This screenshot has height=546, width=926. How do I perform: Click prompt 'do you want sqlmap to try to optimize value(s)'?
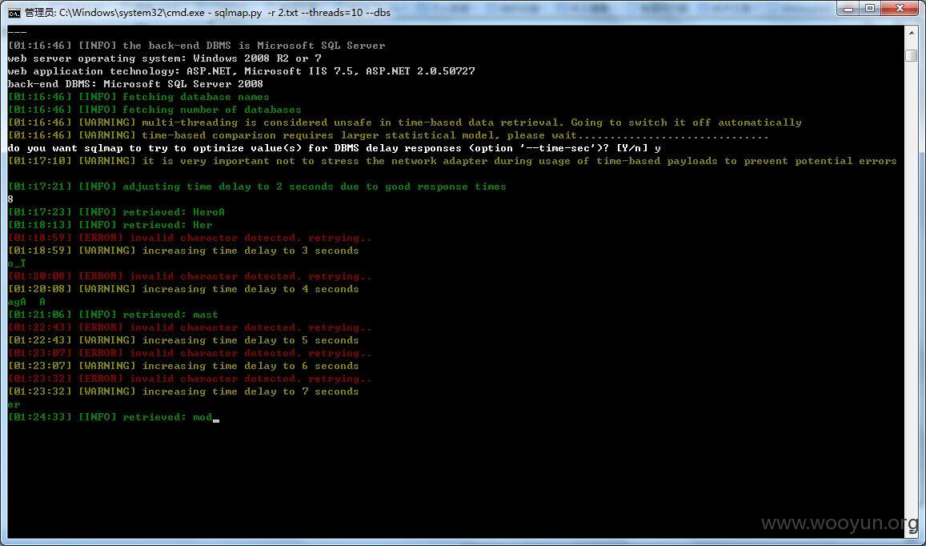[x=335, y=148]
